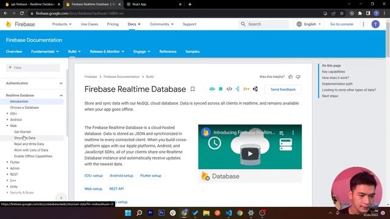Open Structure Data in the sidebar
Viewport: 390px width, 219px height.
pyautogui.click(x=24, y=138)
